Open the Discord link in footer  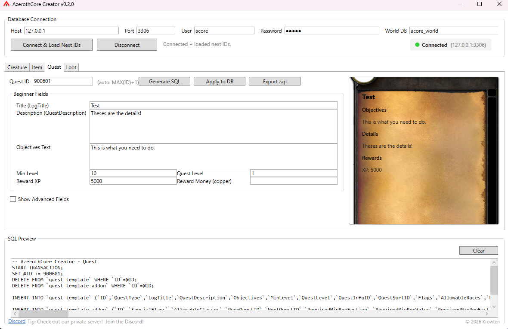click(x=17, y=322)
